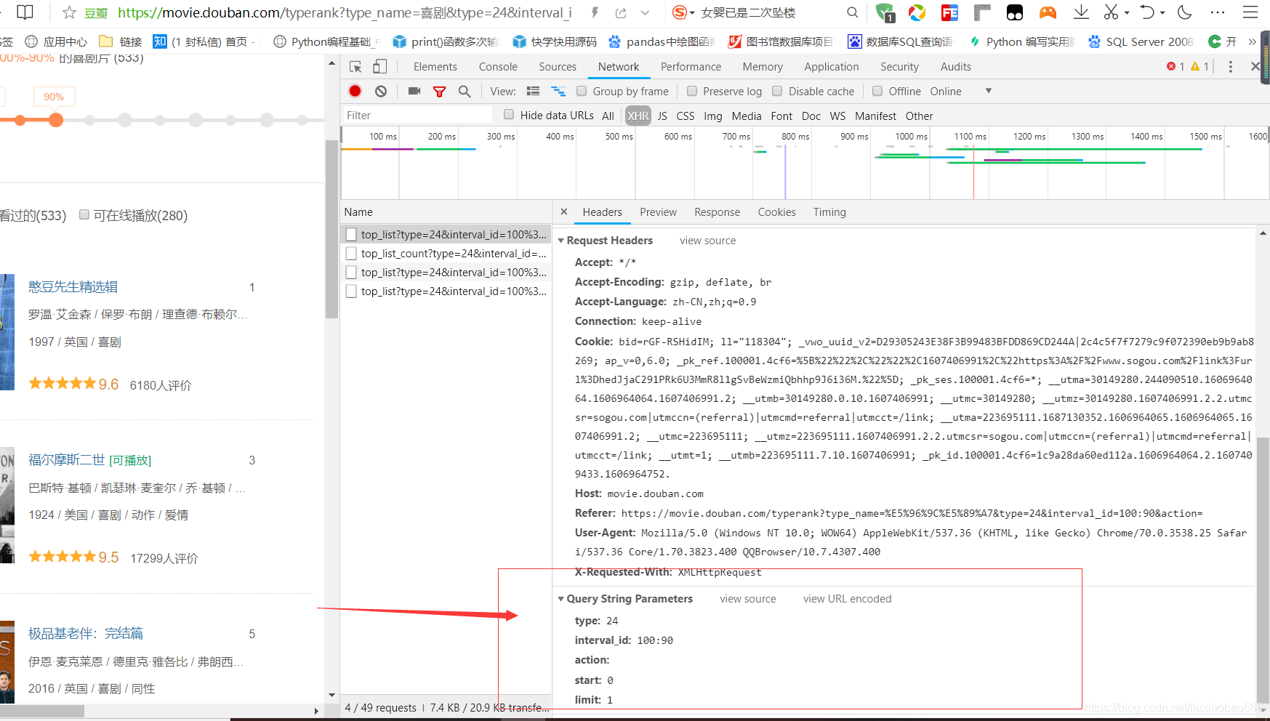
Task: Open network search magnifier in DevTools
Action: click(465, 91)
